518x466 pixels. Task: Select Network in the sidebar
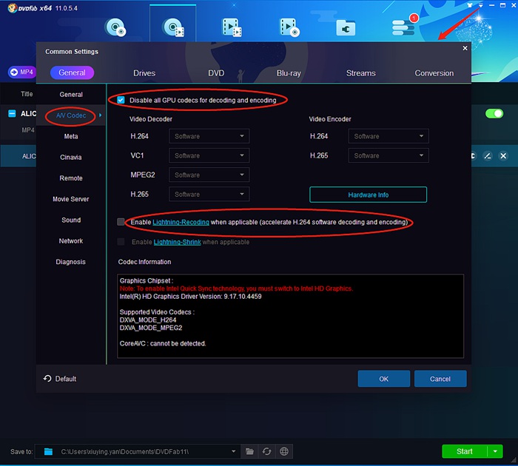(x=71, y=240)
